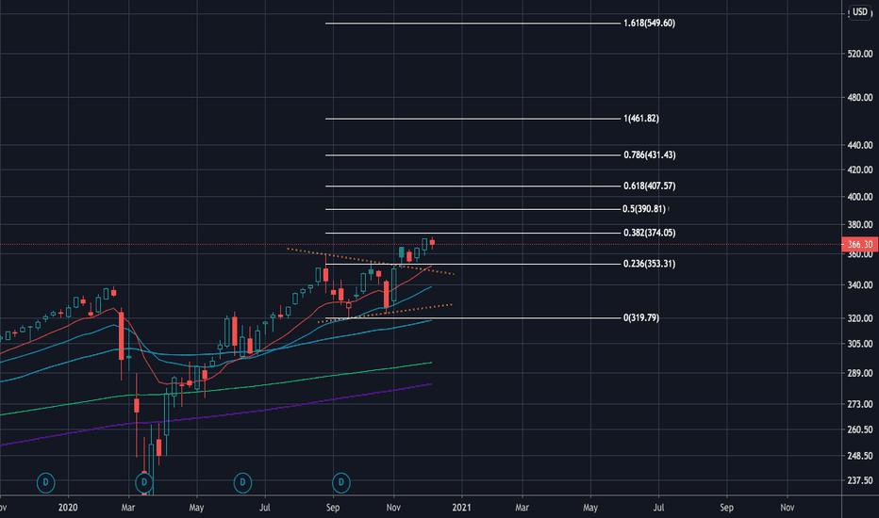The image size is (879, 518).
Task: Click the 520.00 price axis label
Action: point(860,54)
